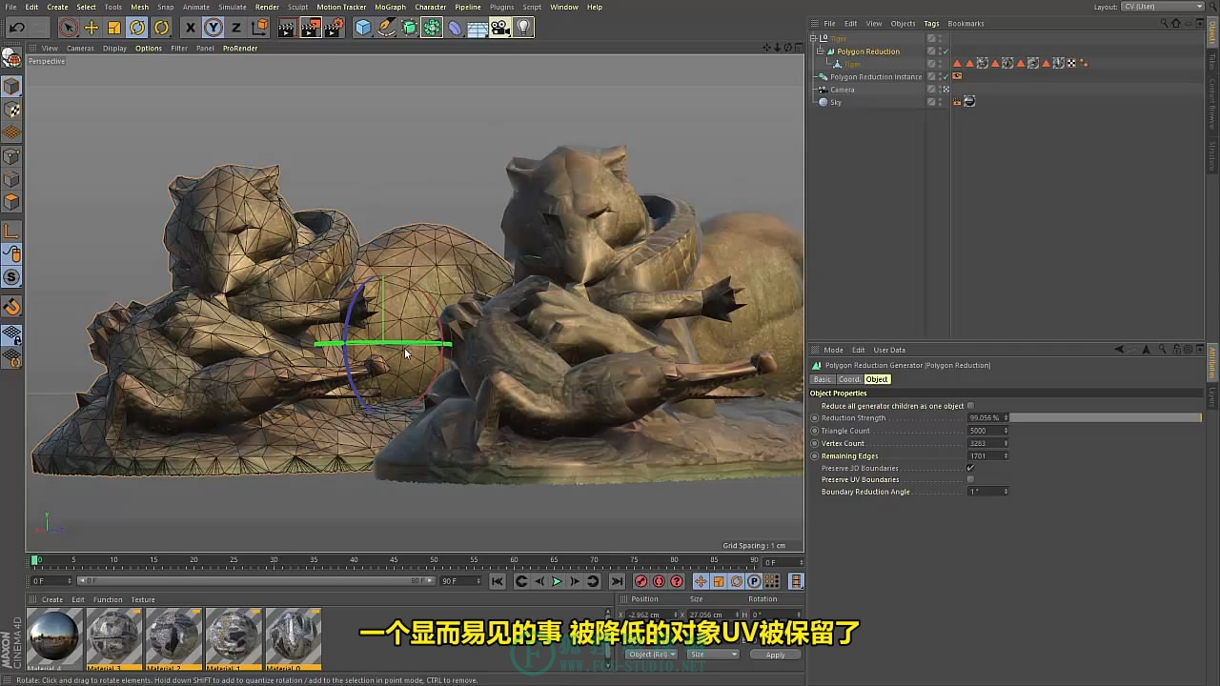Go to end of timeline
Viewport: 1220px width, 686px height.
617,581
